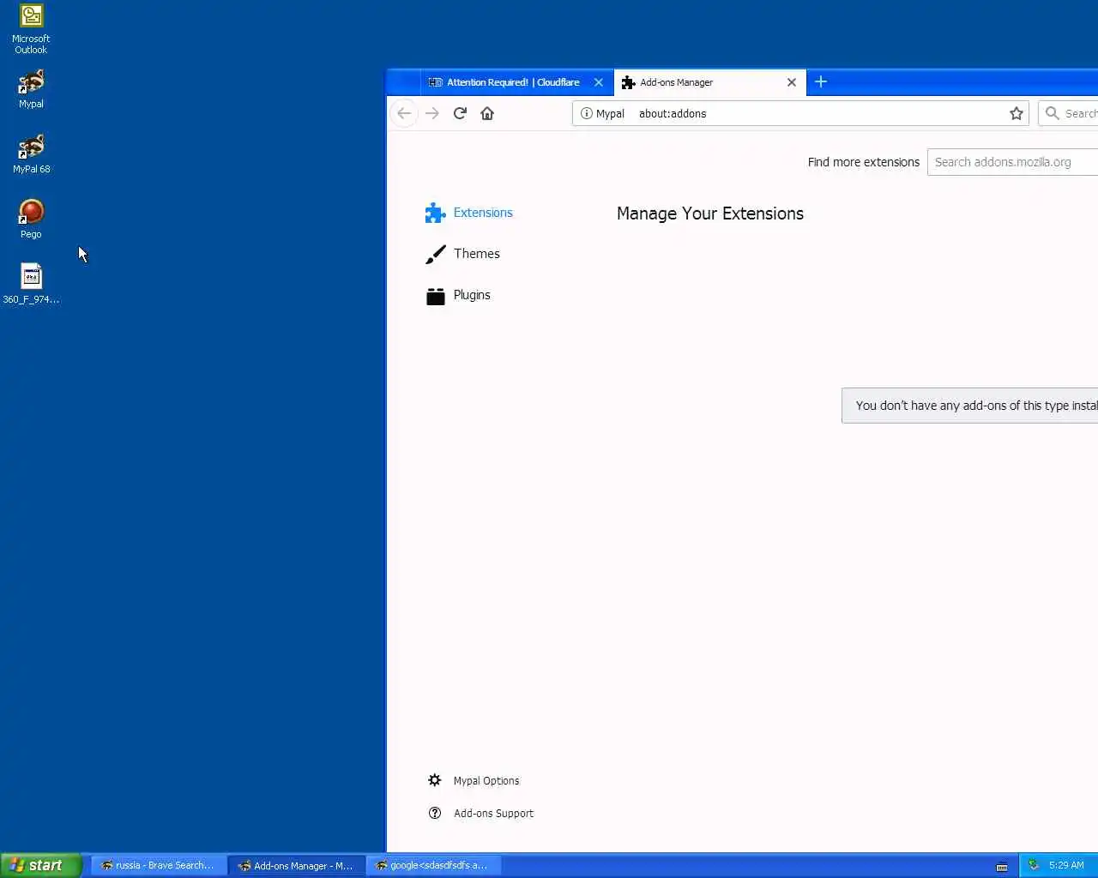Focus the Search addons.mozilla.org field
Viewport: 1098px width, 878px height.
1012,162
